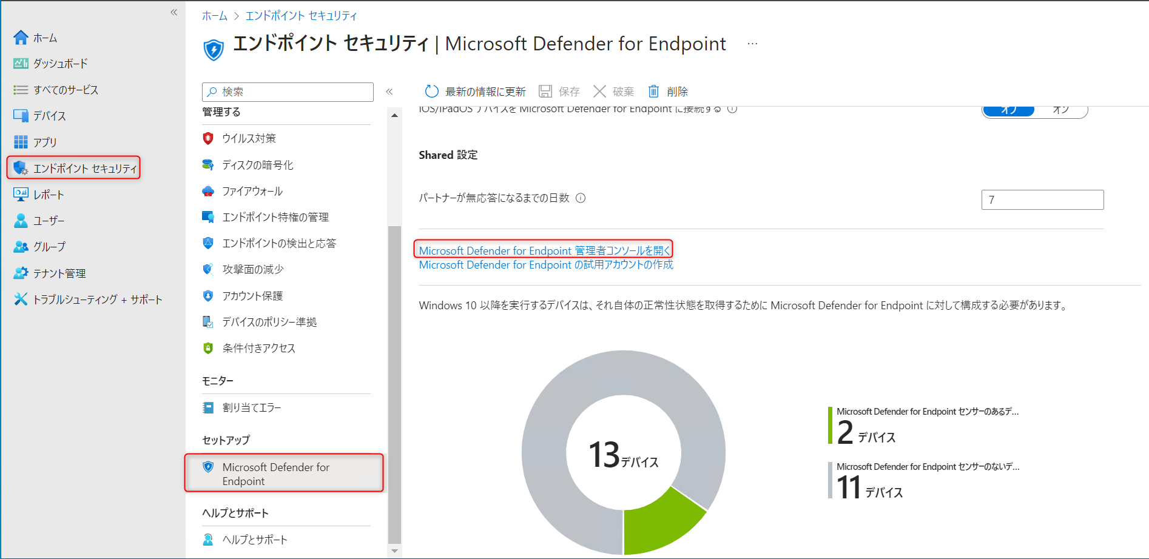Click info icon next to パートナーが無応答になるまでの日数
The image size is (1149, 559).
pos(581,198)
